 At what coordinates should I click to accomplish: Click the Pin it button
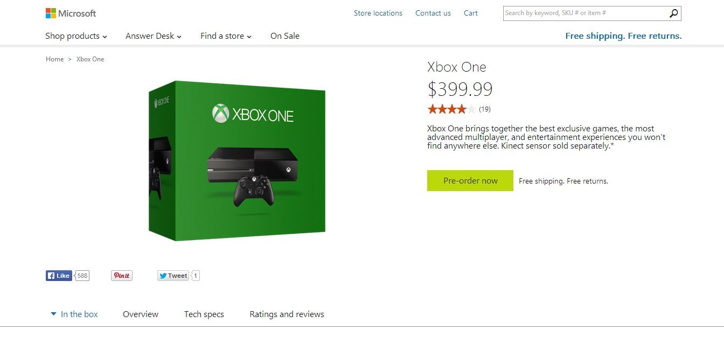[122, 276]
